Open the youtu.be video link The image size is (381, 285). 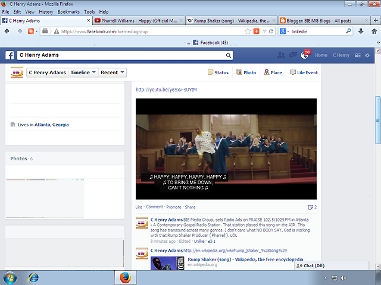click(x=166, y=90)
